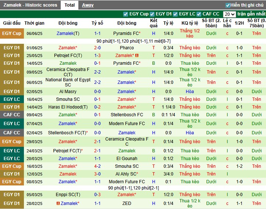Click the 0:1 1/4 odds on 09/04/25
The height and width of the screenshot is (209, 266).
[168, 115]
